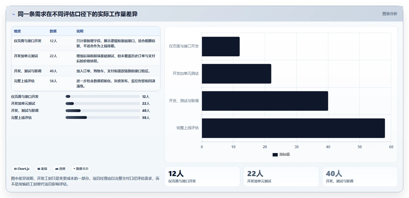Viewport: 409px width, 198px height.
Task: Click the x-axis tick label 30
Action: click(x=296, y=147)
